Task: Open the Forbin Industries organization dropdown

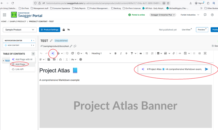Action: pyautogui.click(x=190, y=15)
